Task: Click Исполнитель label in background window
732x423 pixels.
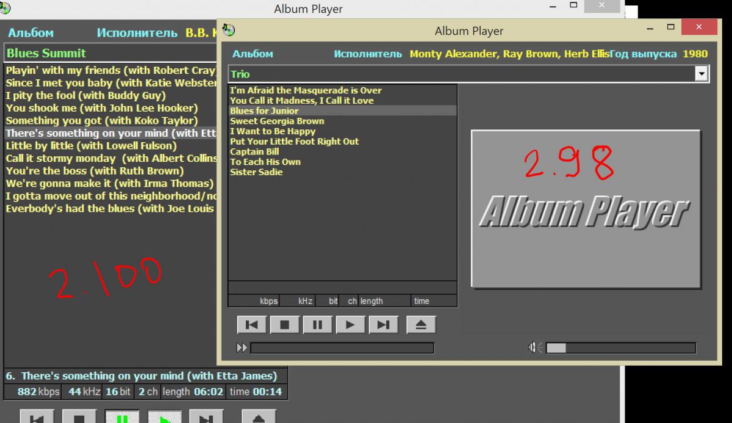Action: pyautogui.click(x=137, y=33)
